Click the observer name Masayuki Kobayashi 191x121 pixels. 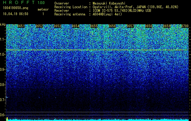(x=109, y=3)
